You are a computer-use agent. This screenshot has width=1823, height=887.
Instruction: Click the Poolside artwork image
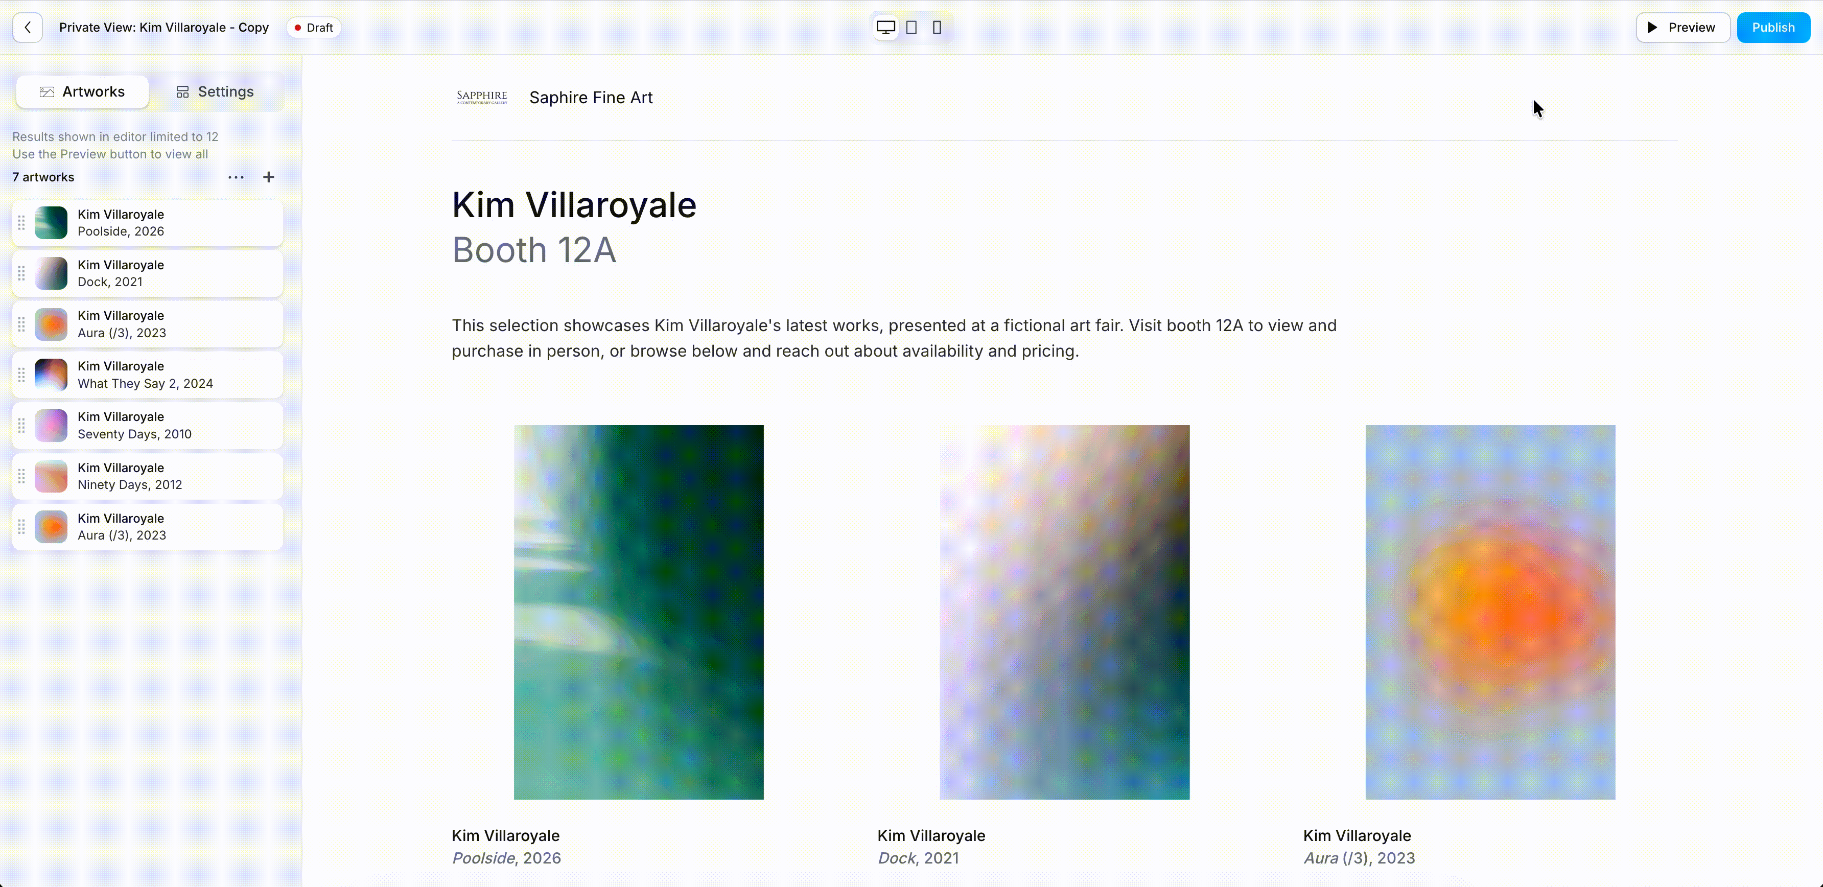pos(638,612)
